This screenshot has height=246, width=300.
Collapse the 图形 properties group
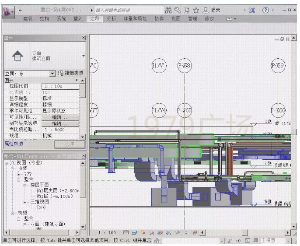click(77, 80)
